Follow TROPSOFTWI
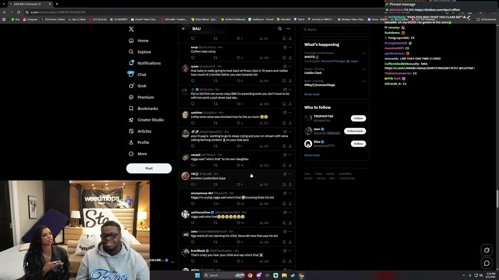The image size is (499, 280). (x=358, y=118)
